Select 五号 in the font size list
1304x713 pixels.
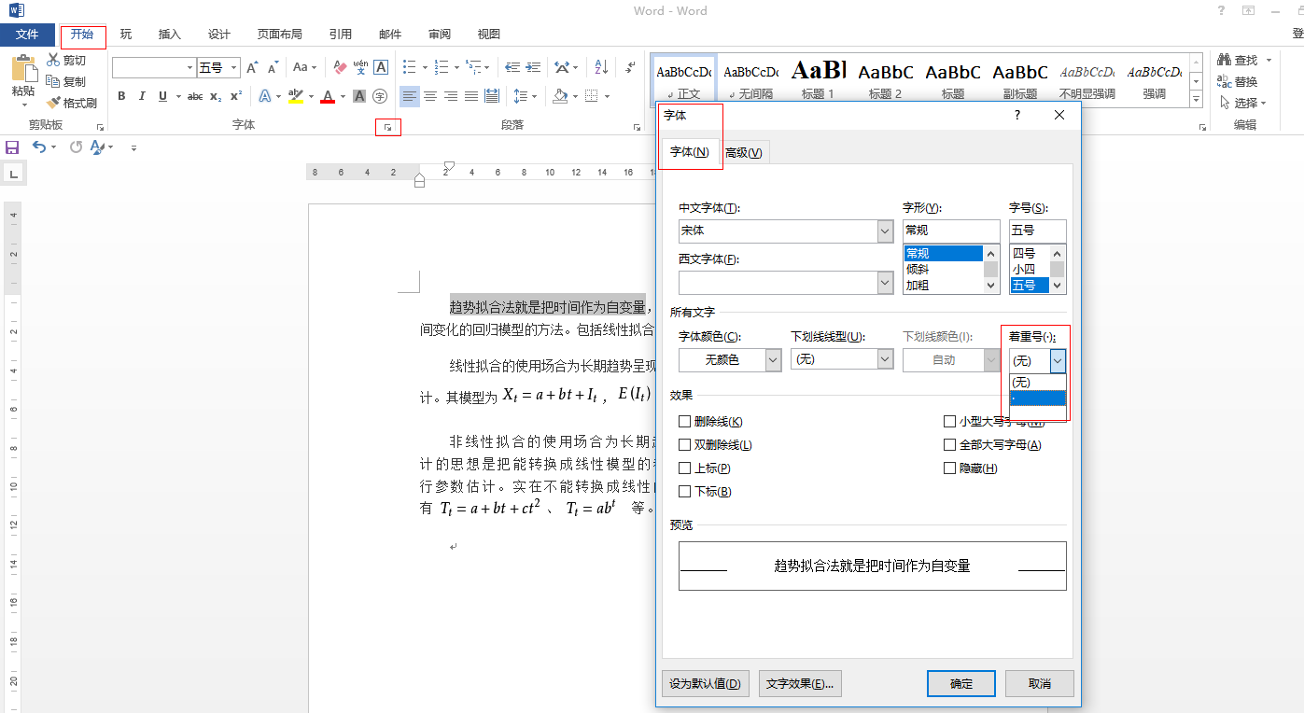coord(1031,285)
